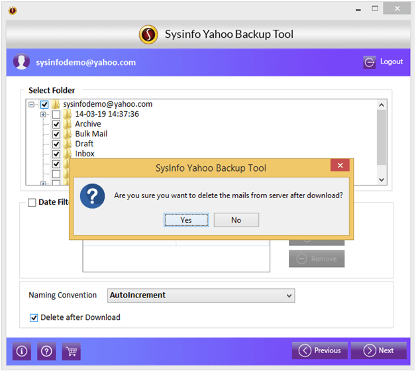The image size is (416, 371).
Task: Toggle the Delete after Download checkbox
Action: tap(34, 317)
